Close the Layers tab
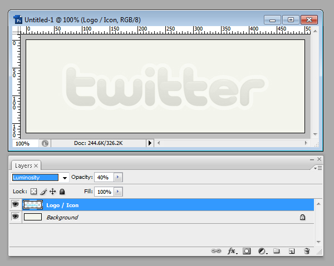This screenshot has width=334, height=266. (x=36, y=165)
